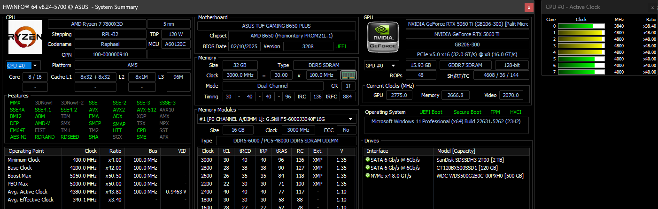Click the Core 0 clock bar
This screenshot has width=658, height=209.
point(581,26)
